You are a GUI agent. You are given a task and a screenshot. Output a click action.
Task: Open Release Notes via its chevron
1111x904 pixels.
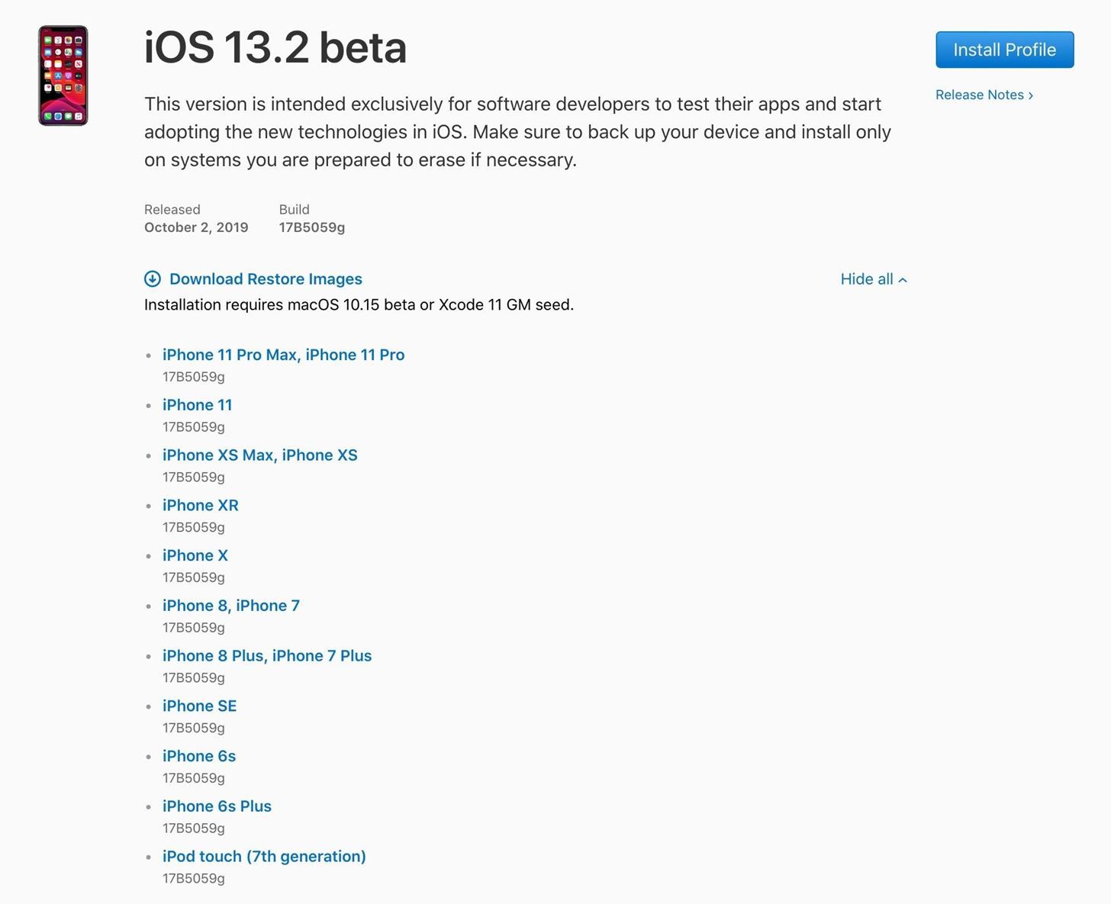1032,95
